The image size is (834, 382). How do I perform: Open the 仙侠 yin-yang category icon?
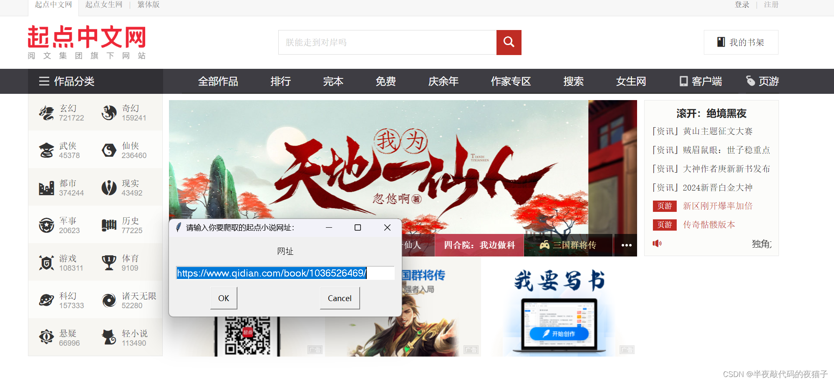(109, 150)
